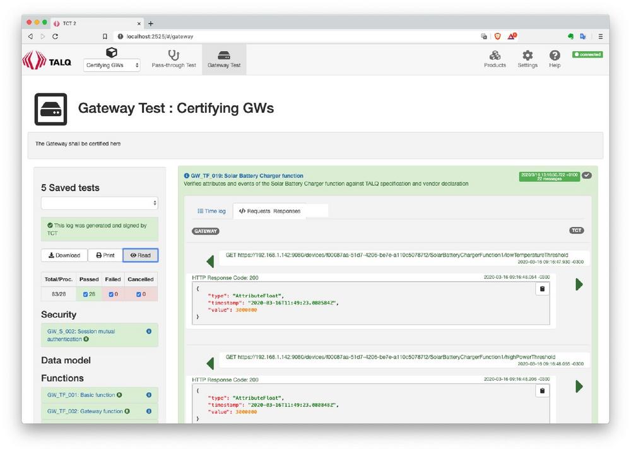The height and width of the screenshot is (452, 631).
Task: Show info for GW_TF_001 Basic function
Action: pos(149,395)
